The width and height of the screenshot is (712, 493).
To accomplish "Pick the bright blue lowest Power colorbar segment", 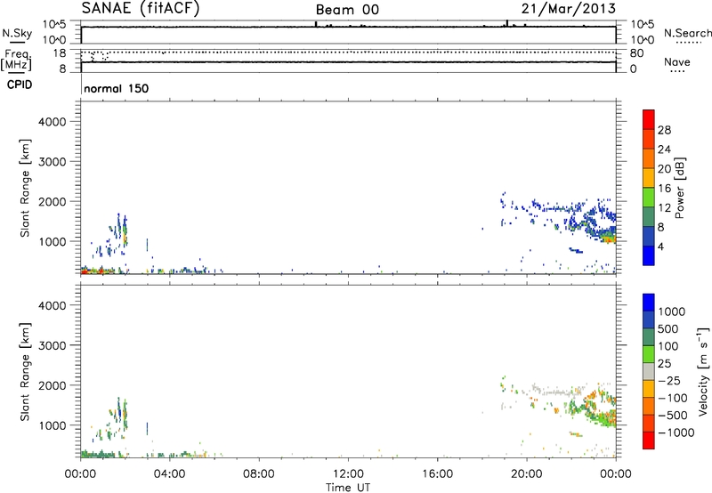I will click(x=649, y=255).
